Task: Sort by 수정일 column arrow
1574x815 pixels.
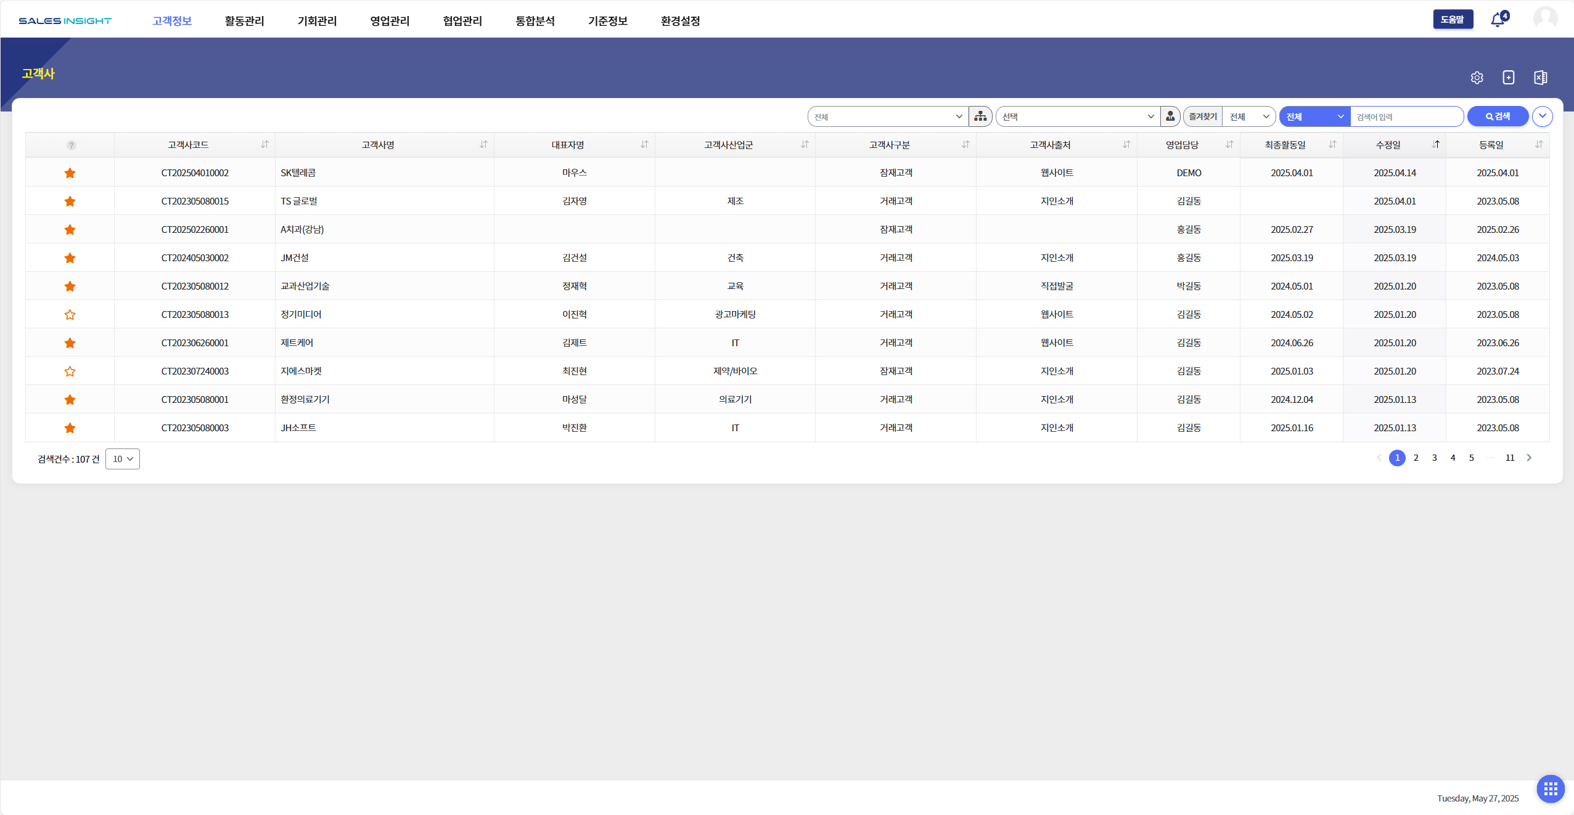Action: [1436, 144]
